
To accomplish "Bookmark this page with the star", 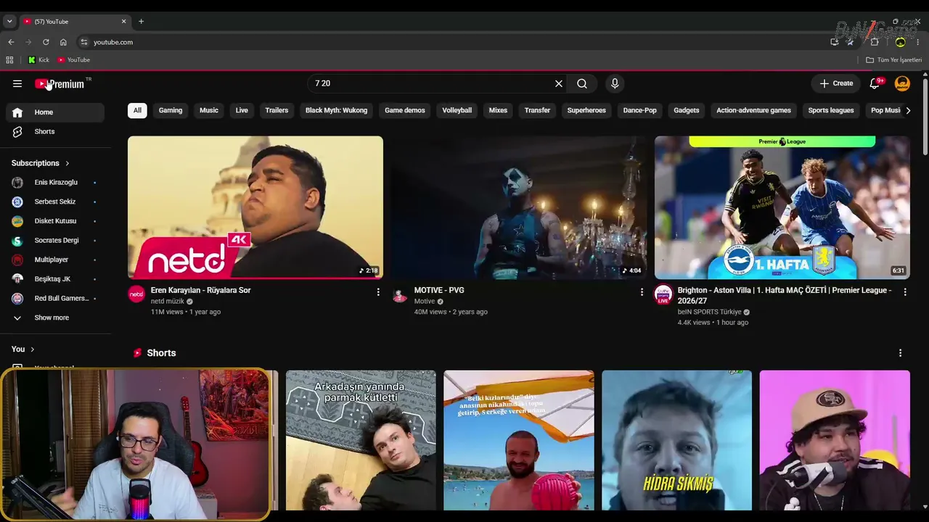I will coord(851,42).
